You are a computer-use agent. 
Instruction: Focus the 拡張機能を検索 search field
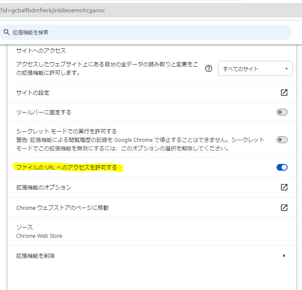tap(145, 32)
